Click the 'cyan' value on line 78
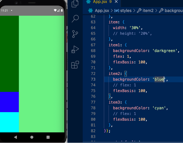The image size is (183, 143). coord(159,108)
